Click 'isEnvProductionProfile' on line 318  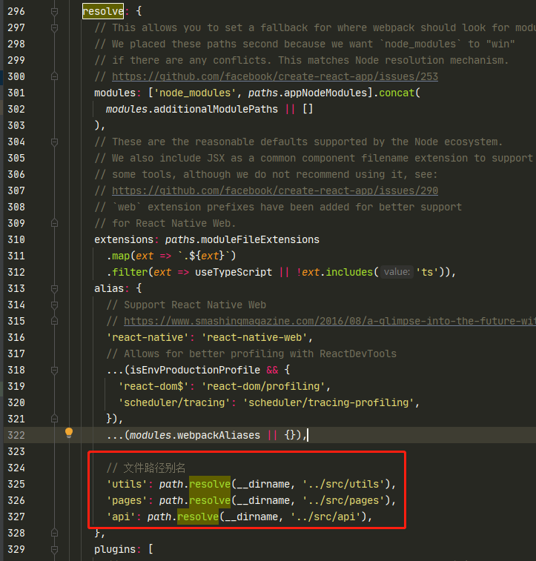pyautogui.click(x=195, y=371)
